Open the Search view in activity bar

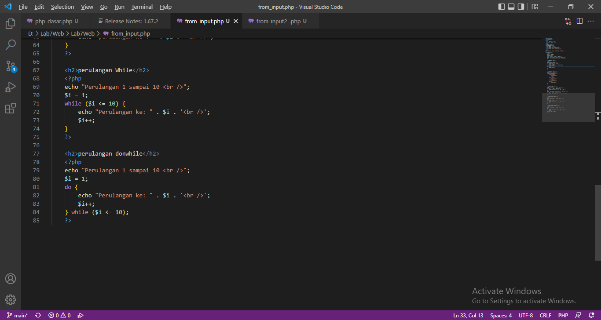11,44
